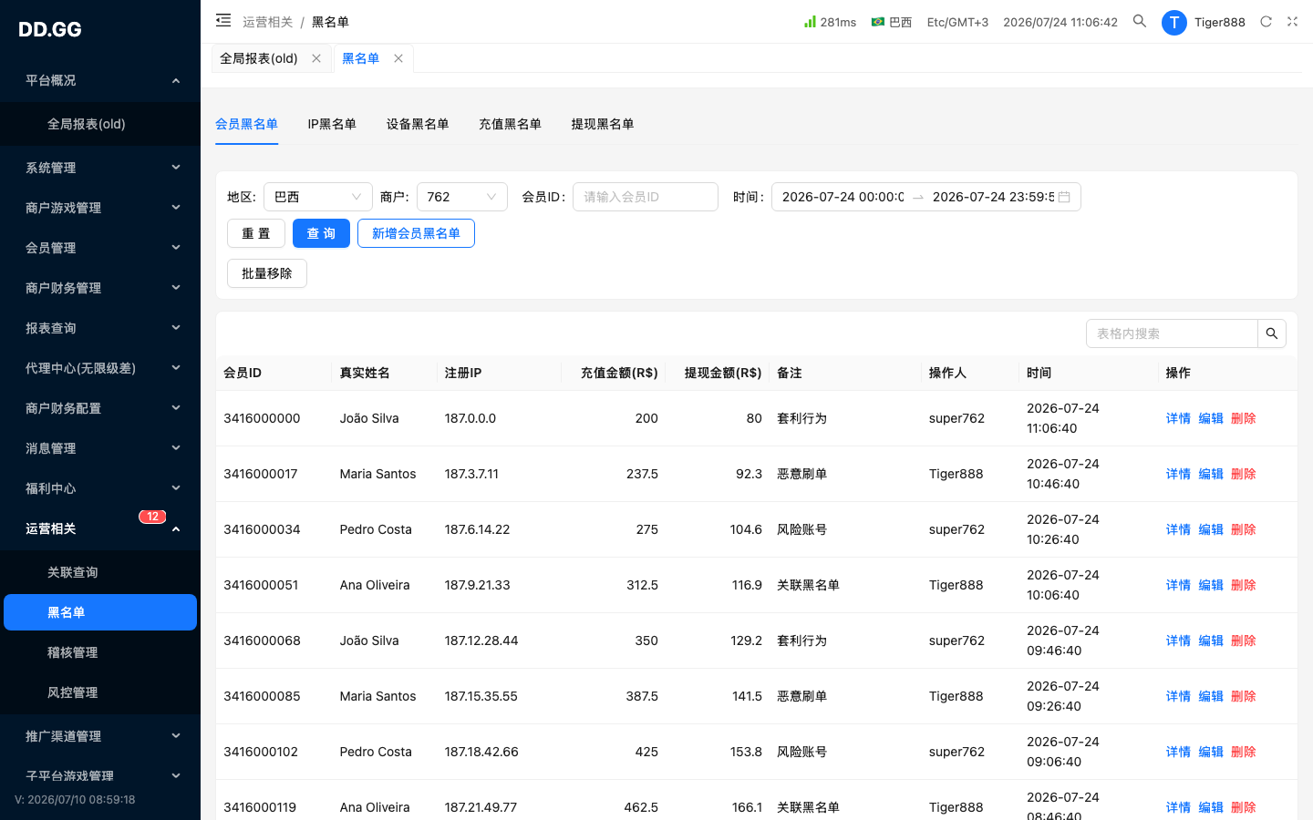Click 新增会员黑名单 button
Image resolution: width=1313 pixels, height=820 pixels.
click(x=416, y=233)
